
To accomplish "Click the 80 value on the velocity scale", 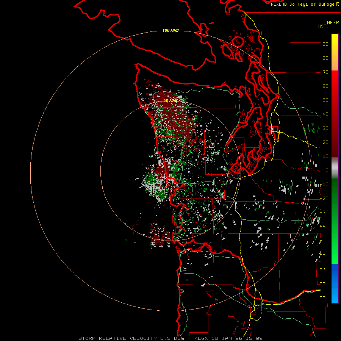I will pos(325,58).
